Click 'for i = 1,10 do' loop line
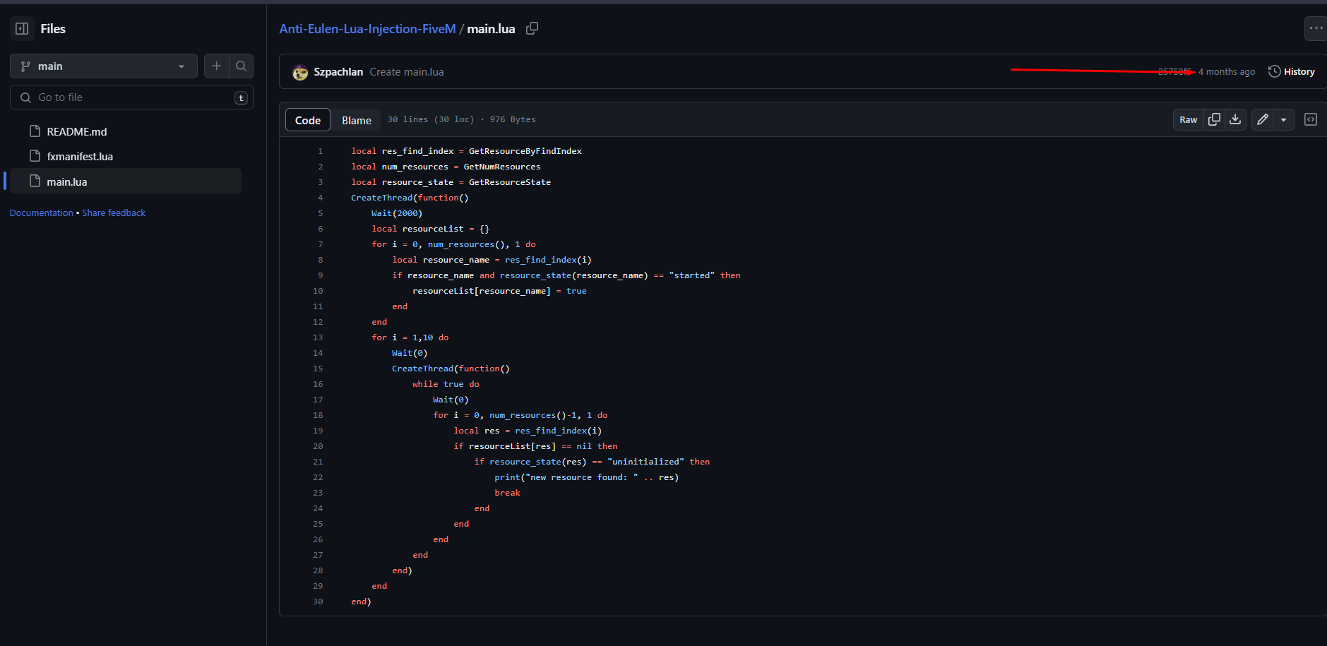Image resolution: width=1327 pixels, height=646 pixels. (x=410, y=337)
